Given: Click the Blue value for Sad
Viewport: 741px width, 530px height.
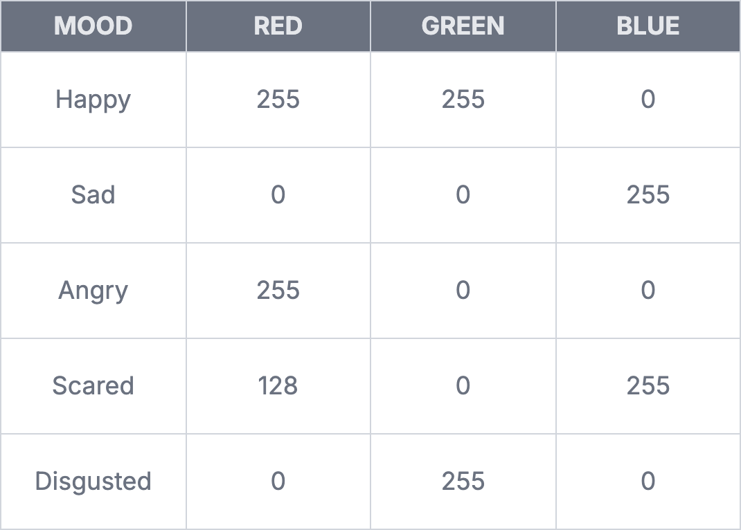Looking at the screenshot, I should pyautogui.click(x=648, y=195).
